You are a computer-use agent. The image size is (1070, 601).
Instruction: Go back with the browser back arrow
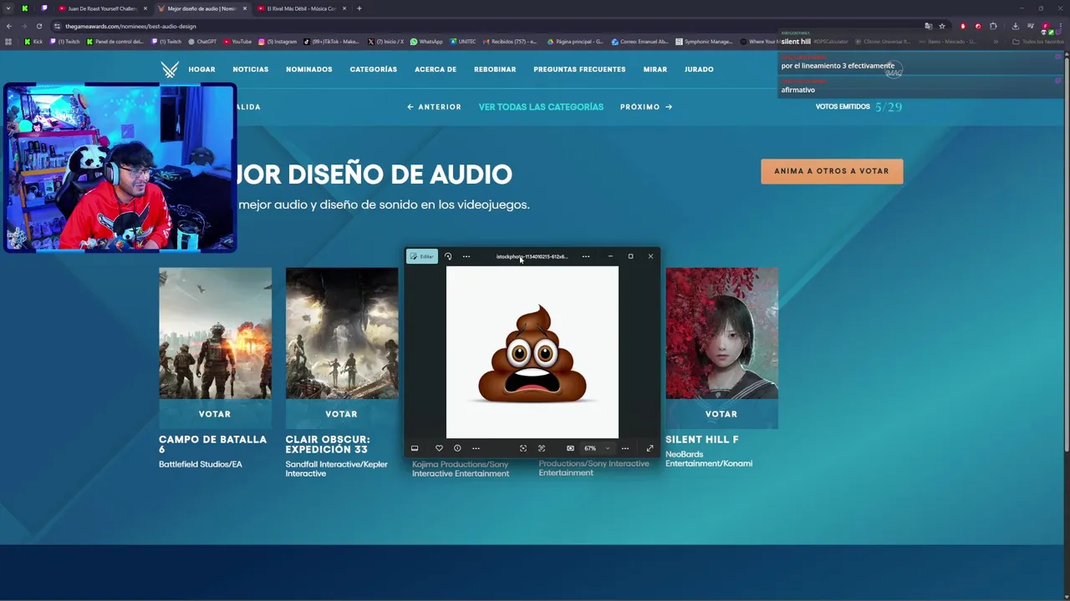coord(9,26)
